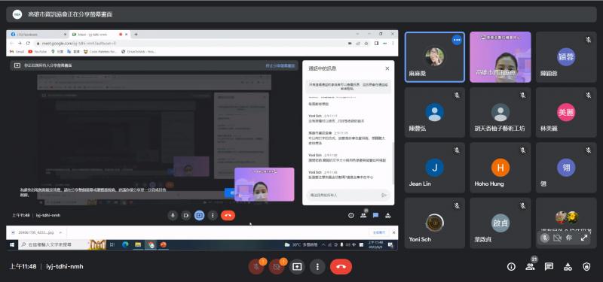This screenshot has width=603, height=282.
Task: Toggle the self-view camera-off icon
Action: coord(557,238)
